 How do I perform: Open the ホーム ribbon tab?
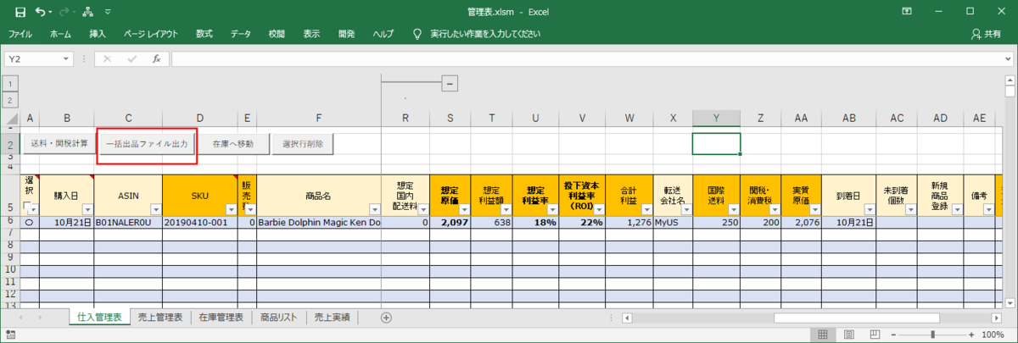click(x=60, y=34)
